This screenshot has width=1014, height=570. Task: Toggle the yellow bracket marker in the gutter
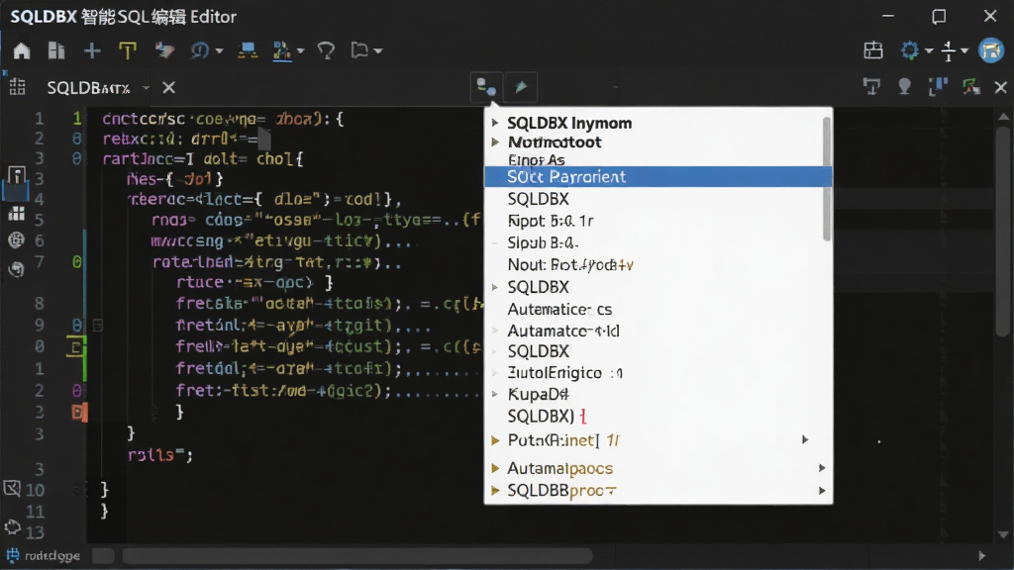[75, 347]
